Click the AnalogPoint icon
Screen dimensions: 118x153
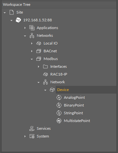click(59, 97)
